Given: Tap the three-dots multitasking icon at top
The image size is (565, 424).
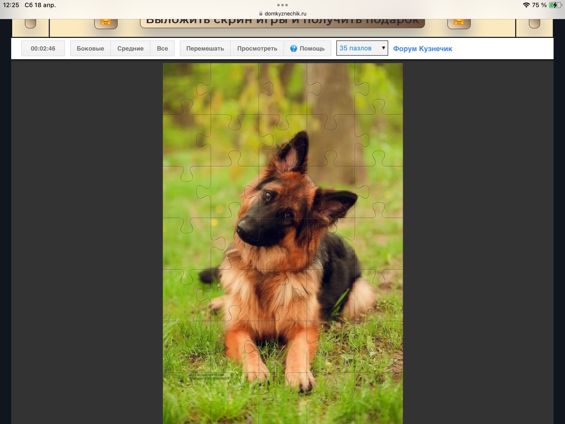Looking at the screenshot, I should coord(282,5).
